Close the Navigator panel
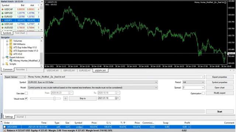Screen dimensions: 236x132 click(42, 37)
